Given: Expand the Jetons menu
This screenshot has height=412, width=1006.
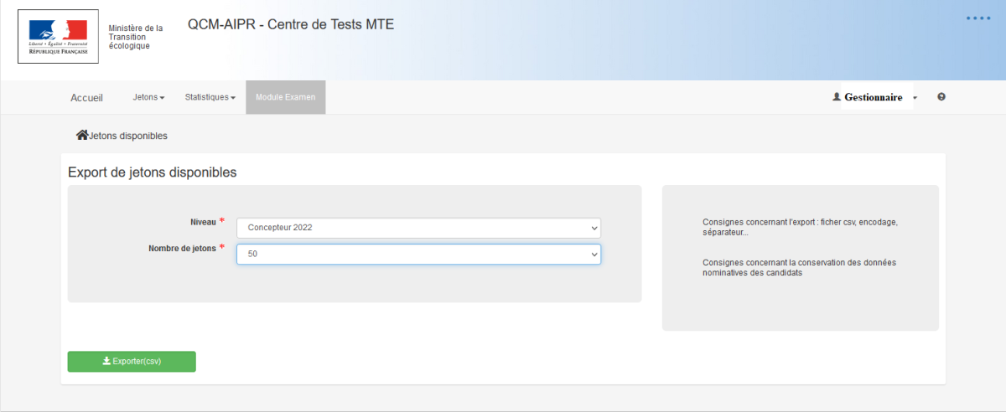Looking at the screenshot, I should coord(148,97).
